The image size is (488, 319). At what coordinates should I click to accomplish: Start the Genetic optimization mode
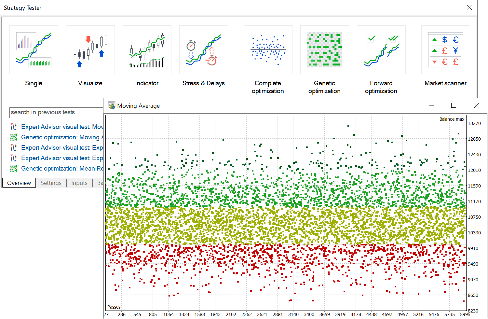(x=324, y=50)
